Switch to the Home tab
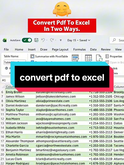The height and width of the screenshot is (165, 124). tap(19, 49)
